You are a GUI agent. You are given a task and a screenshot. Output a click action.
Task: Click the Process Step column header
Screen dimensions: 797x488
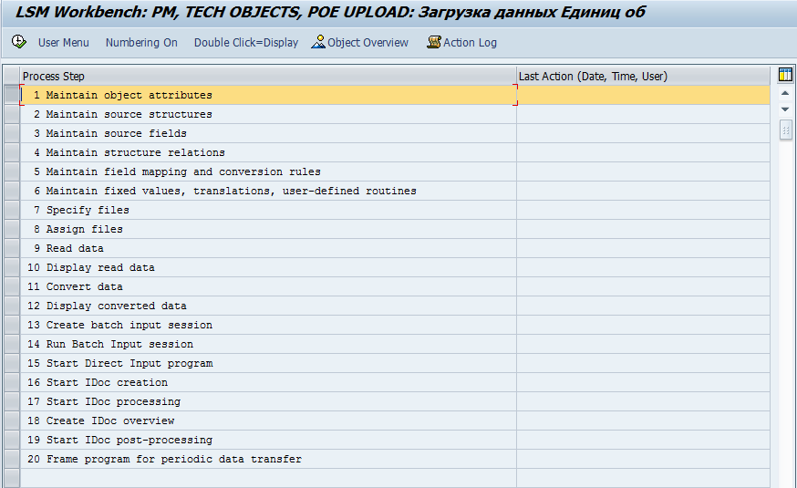268,77
